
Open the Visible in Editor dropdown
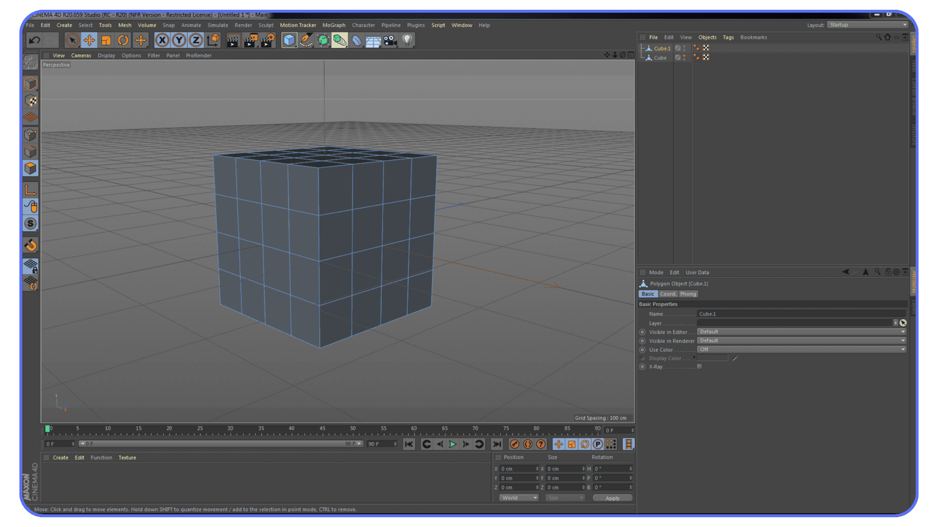[x=801, y=331]
